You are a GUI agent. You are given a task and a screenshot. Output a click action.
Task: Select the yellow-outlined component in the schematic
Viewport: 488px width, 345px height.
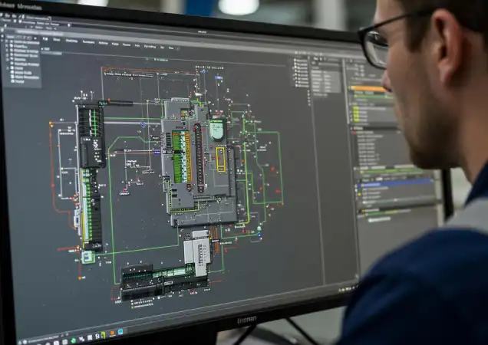point(221,159)
